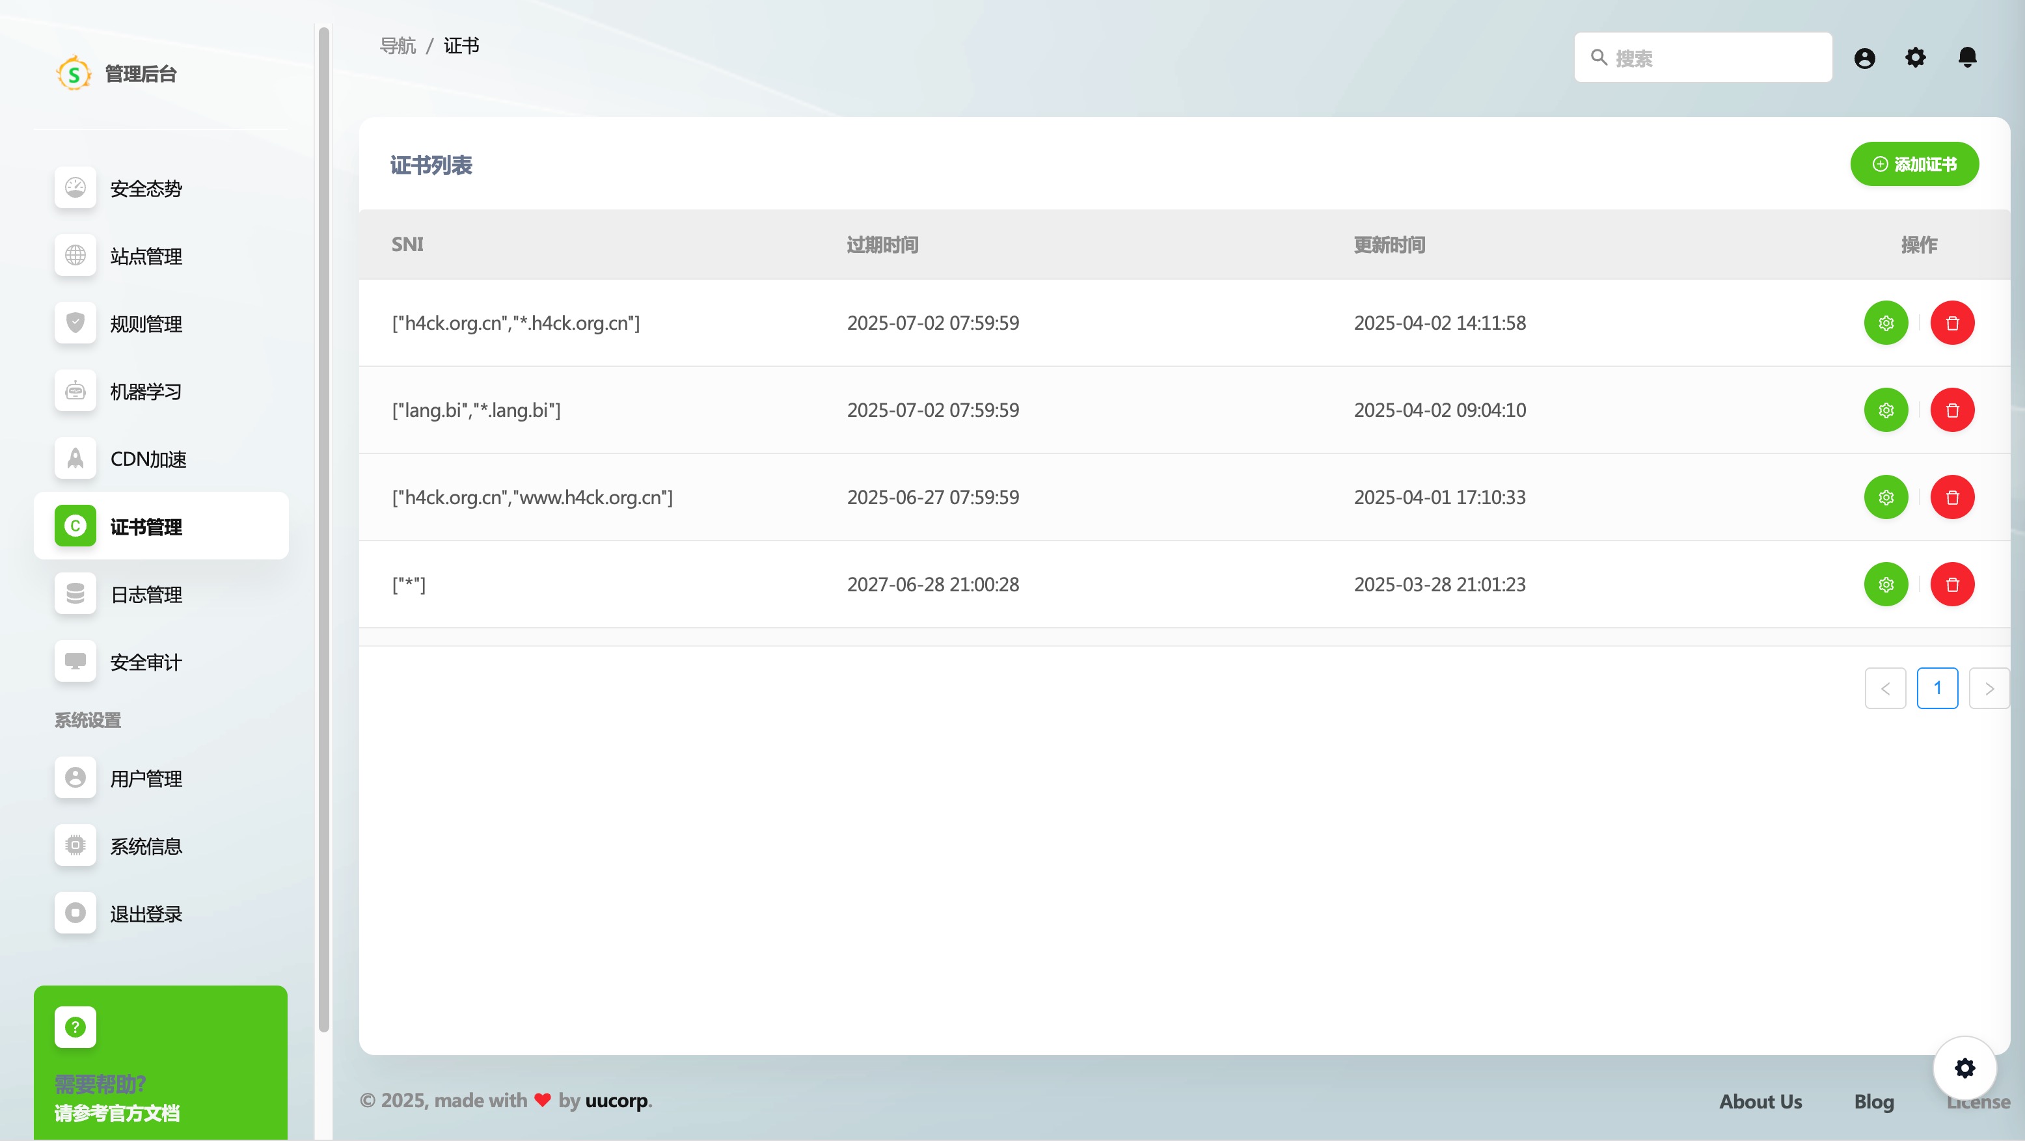The width and height of the screenshot is (2025, 1141).
Task: Click the 添加证书 add certificate button
Action: coord(1914,164)
